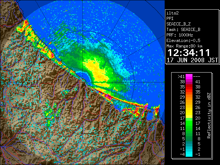Pick the yellow 20–23 dBZ swatch

pos(189,113)
